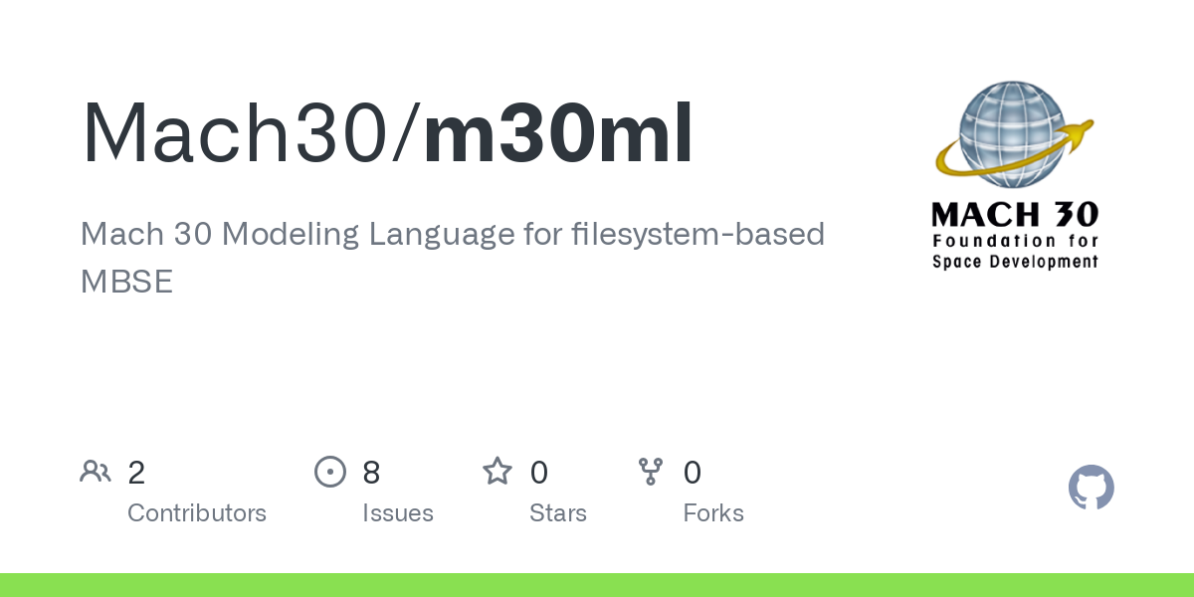Click the contributors count "2"
Viewport: 1194px width, 597px height.
click(x=136, y=472)
